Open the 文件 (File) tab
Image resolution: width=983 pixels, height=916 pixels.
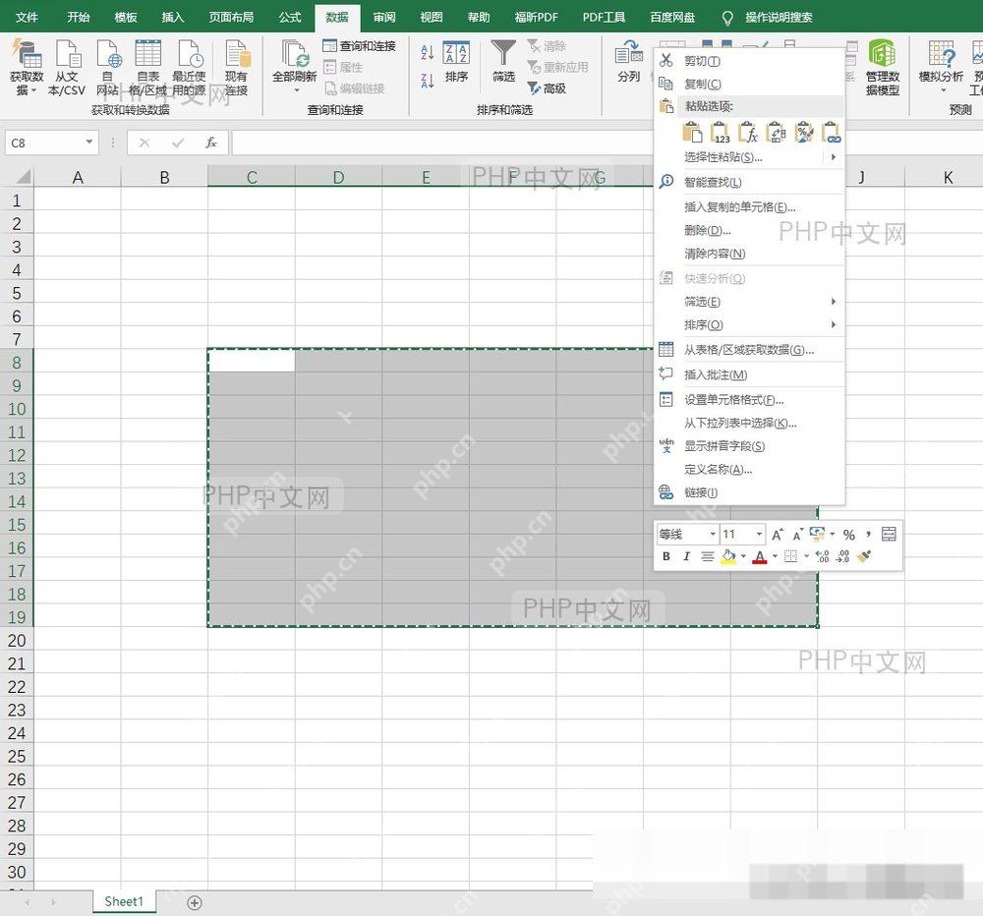click(27, 17)
